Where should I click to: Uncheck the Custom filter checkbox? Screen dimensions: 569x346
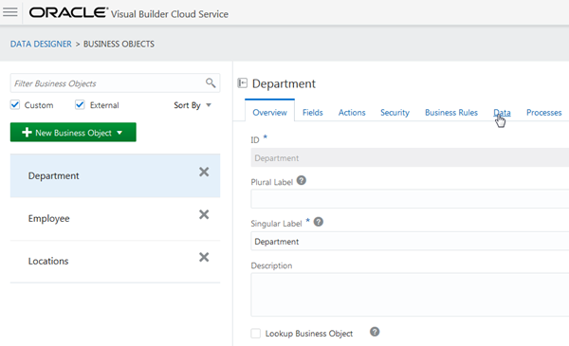(15, 105)
